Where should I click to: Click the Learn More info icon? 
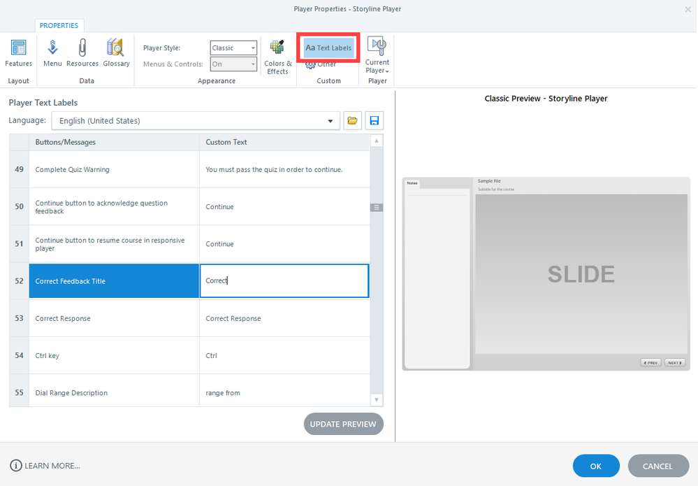pyautogui.click(x=16, y=466)
